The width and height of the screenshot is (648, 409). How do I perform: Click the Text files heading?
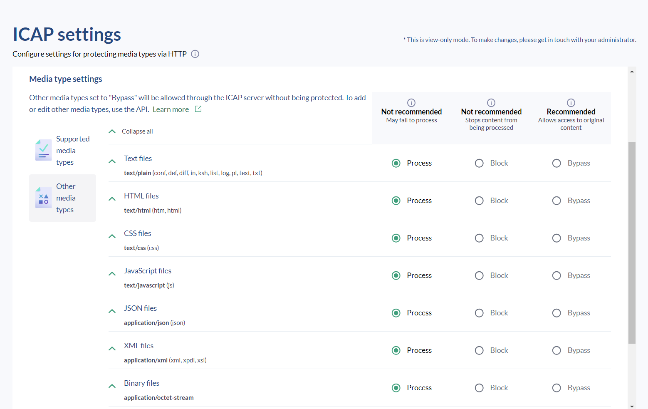click(x=138, y=159)
